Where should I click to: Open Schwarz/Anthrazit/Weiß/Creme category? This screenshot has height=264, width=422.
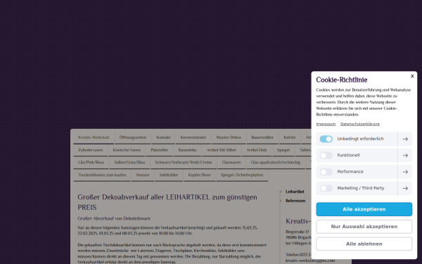tap(184, 163)
